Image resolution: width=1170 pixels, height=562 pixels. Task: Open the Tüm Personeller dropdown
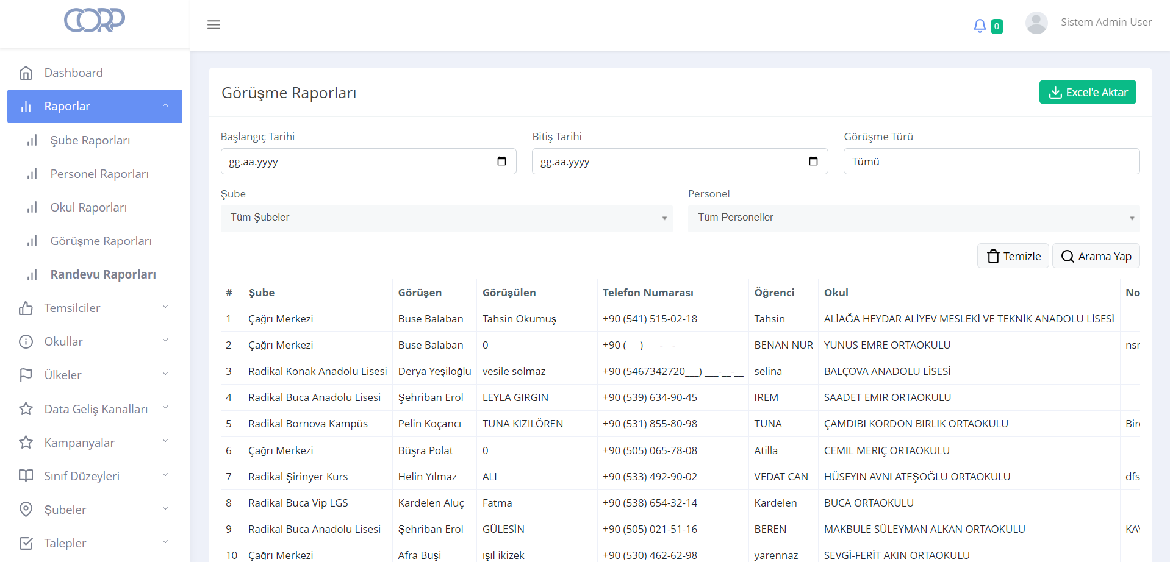tap(913, 218)
